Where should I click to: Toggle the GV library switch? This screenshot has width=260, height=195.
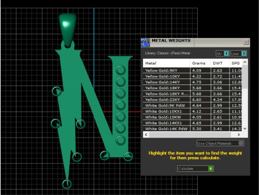tap(223, 54)
